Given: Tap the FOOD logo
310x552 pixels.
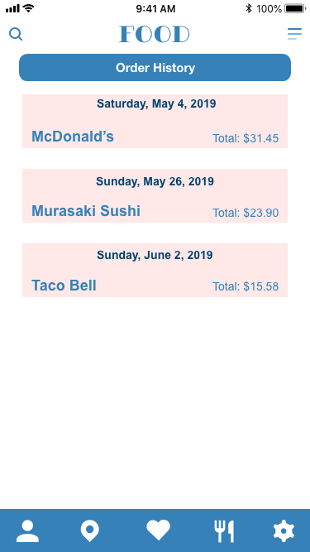Looking at the screenshot, I should tap(155, 34).
